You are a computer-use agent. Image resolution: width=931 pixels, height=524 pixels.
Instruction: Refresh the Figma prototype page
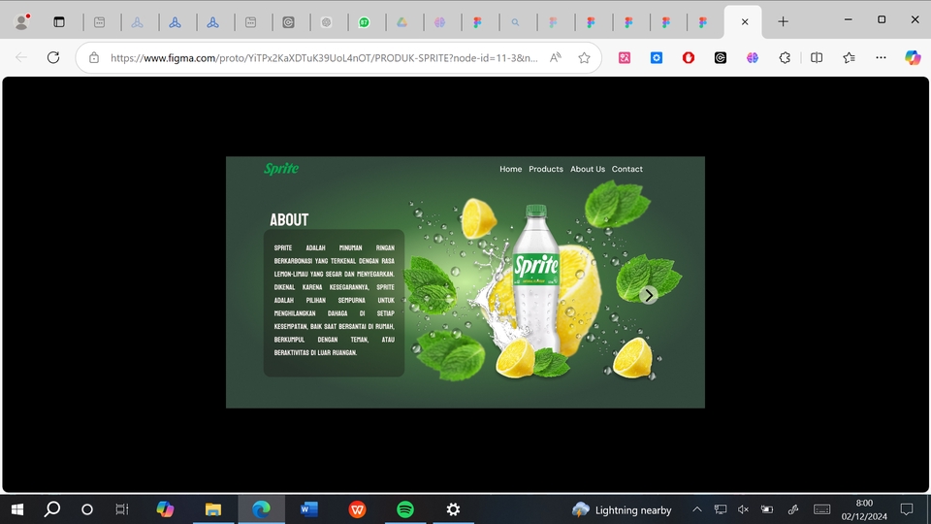(53, 57)
